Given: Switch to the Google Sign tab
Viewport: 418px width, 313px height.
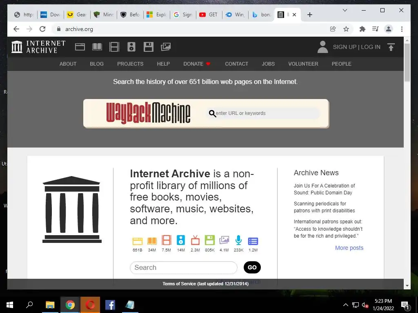Looking at the screenshot, I should coord(183,15).
